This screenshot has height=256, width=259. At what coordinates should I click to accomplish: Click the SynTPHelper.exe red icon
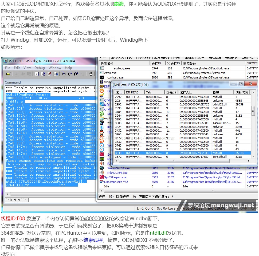102,177
